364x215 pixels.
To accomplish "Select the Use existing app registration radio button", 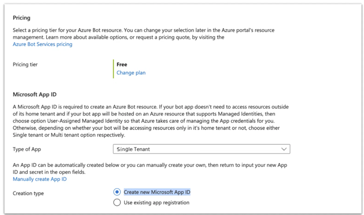I will (x=117, y=202).
